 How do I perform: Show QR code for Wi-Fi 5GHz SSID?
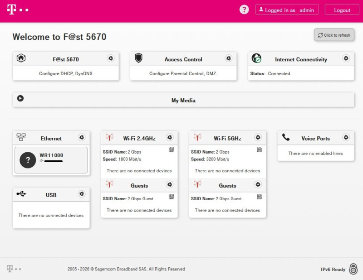coord(260,150)
